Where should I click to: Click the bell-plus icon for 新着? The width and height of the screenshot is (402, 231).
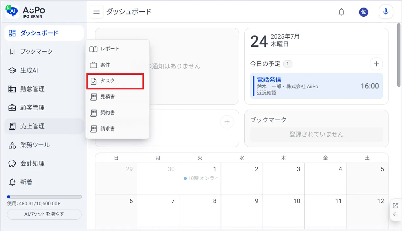tap(12, 182)
